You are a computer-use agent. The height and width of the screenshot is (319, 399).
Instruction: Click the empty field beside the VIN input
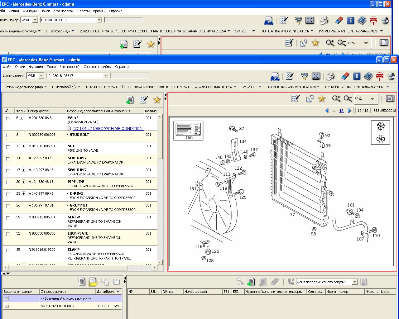click(130, 76)
